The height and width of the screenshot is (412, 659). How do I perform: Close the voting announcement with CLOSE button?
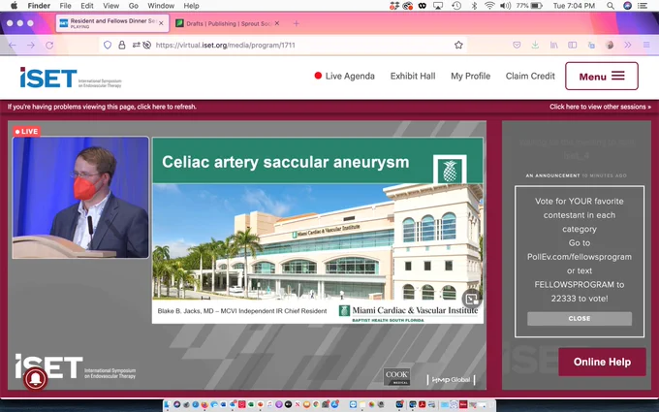pyautogui.click(x=580, y=319)
